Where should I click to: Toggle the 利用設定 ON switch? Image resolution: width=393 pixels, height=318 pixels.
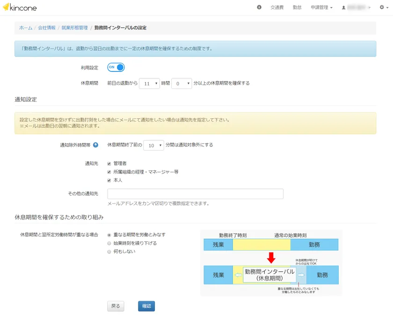[x=116, y=67]
